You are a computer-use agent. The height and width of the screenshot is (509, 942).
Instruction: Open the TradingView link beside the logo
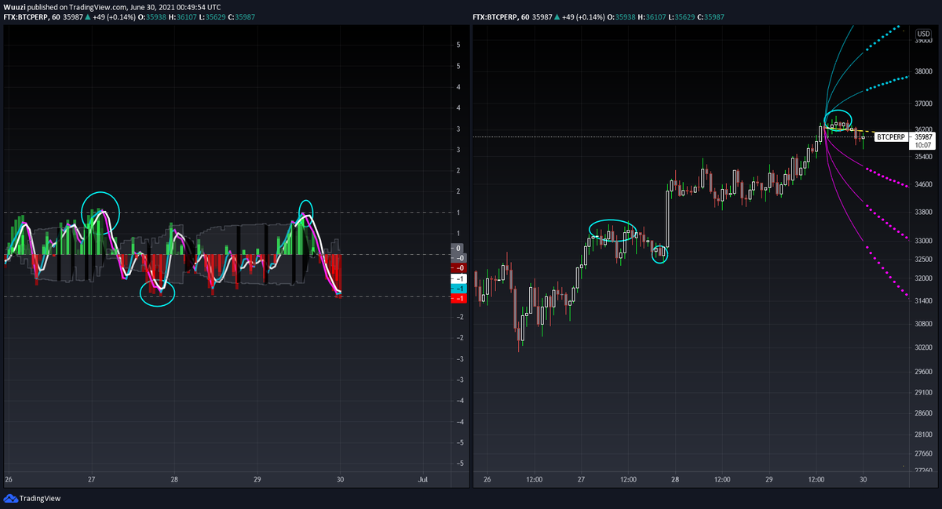40,498
